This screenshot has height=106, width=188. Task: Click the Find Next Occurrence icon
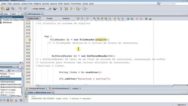point(102,19)
